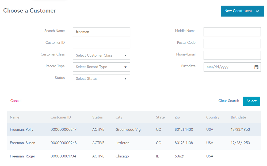Select the Freeman, Roger row
This screenshot has height=166, width=267.
[x=134, y=156]
